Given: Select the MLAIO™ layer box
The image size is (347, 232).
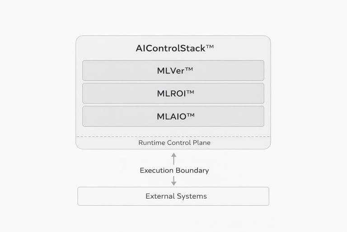Looking at the screenshot, I should [x=173, y=116].
